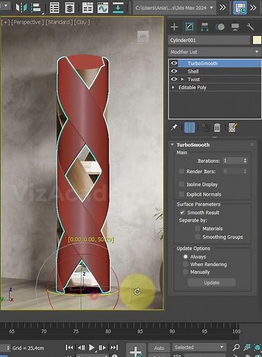Click the highlighted save-with-clock toolbar icon
The width and height of the screenshot is (262, 357).
240,8
